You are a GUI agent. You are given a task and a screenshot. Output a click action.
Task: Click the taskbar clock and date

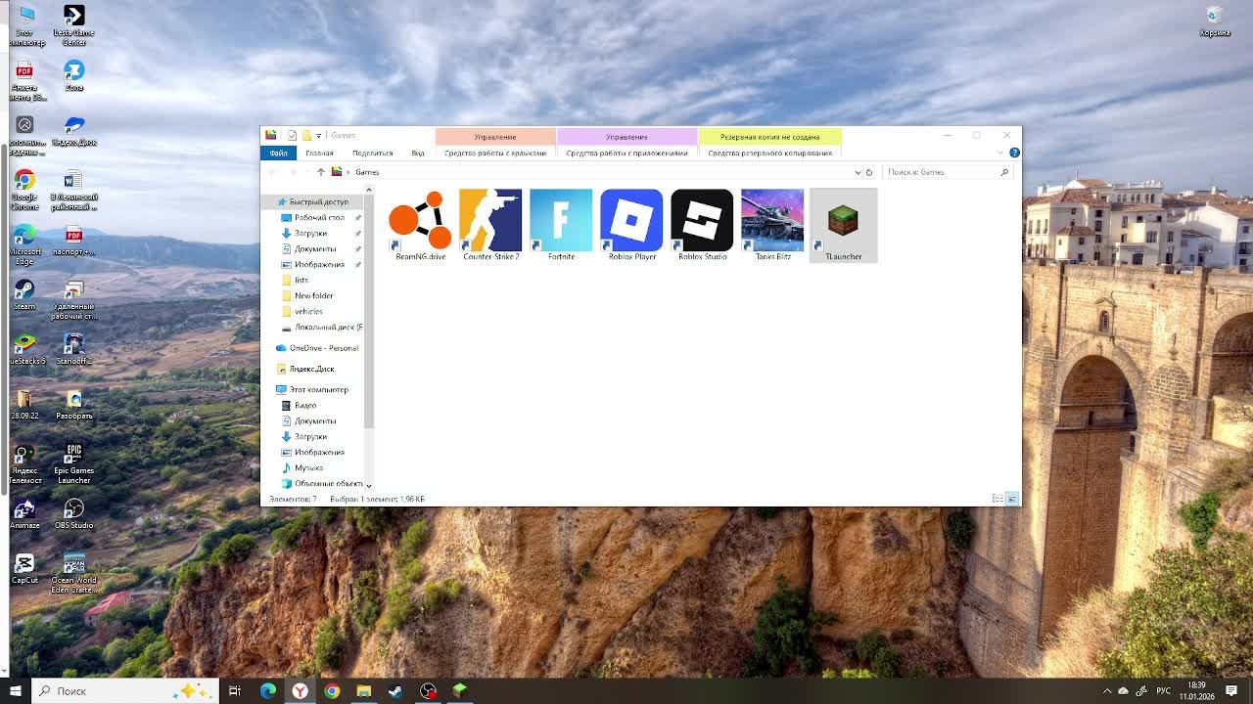point(1196,691)
